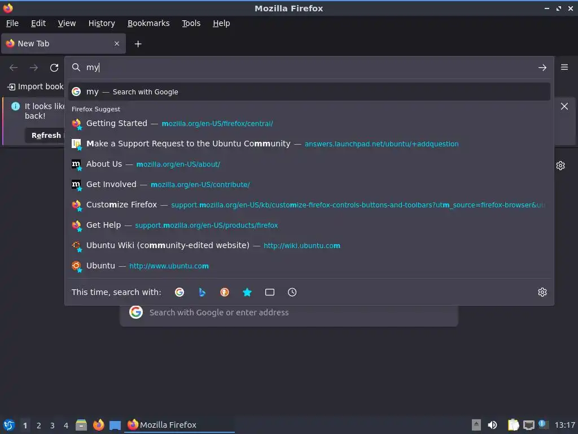Click Import bookmarks toolbar item
The width and height of the screenshot is (578, 434).
point(36,86)
